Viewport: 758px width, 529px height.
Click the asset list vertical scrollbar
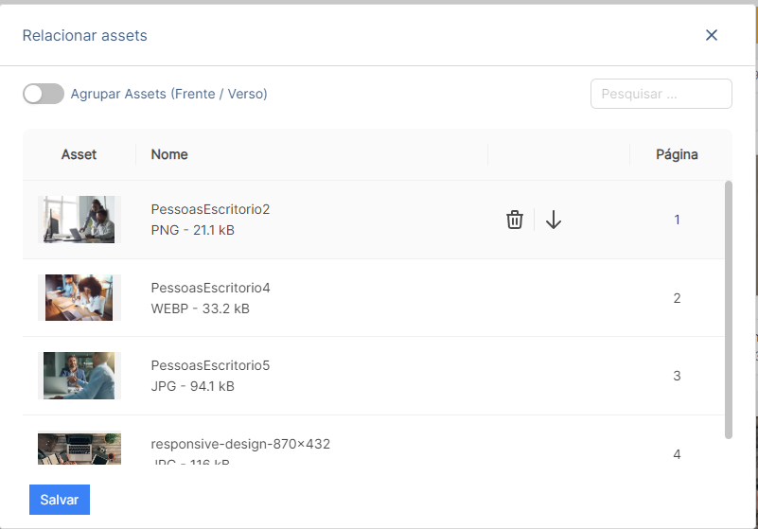729,309
